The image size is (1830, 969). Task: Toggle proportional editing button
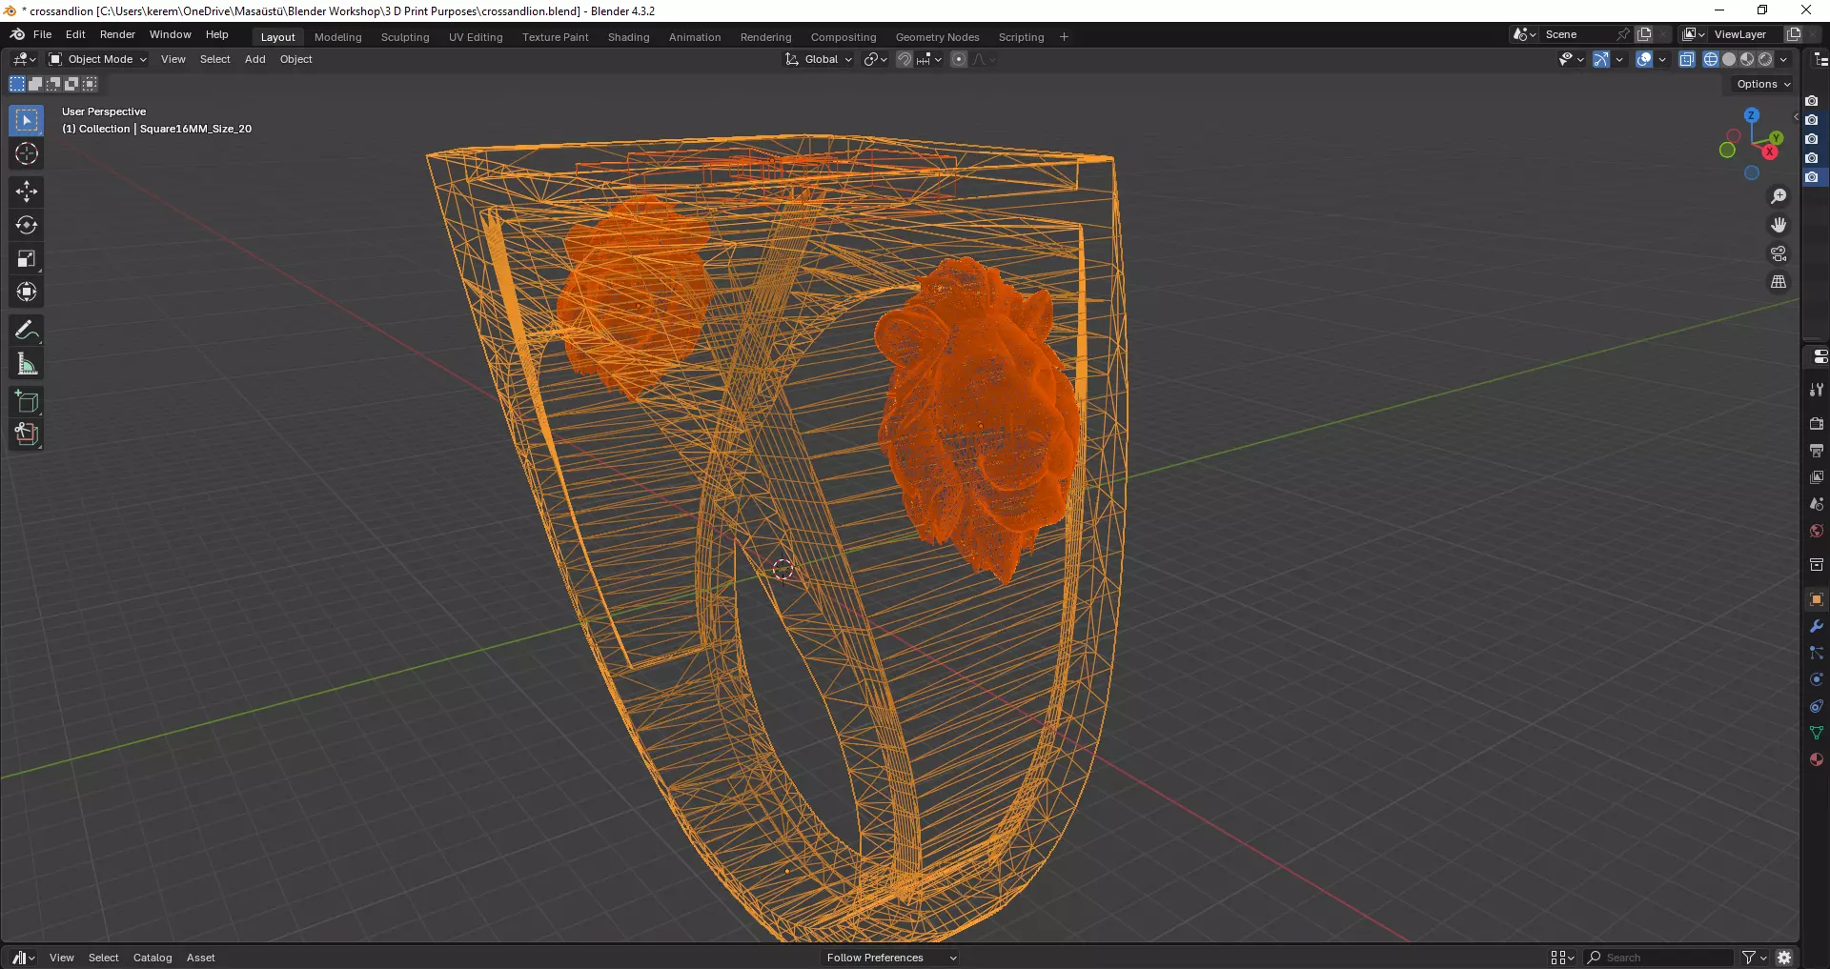click(959, 59)
